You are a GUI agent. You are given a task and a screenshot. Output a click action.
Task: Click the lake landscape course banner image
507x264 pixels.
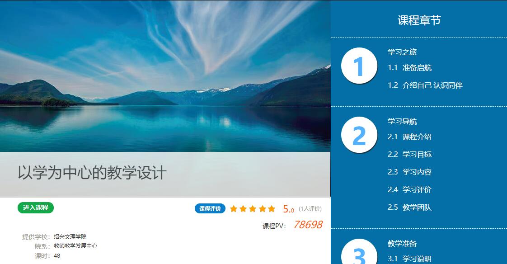(165, 76)
